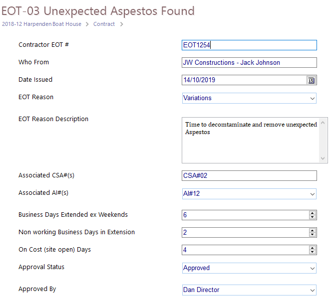Increase Non working Business Days in Extension

tap(313, 230)
